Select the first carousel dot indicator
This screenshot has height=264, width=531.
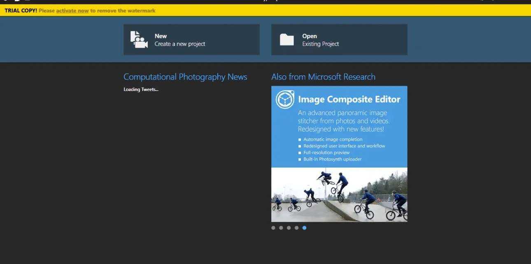[273, 228]
